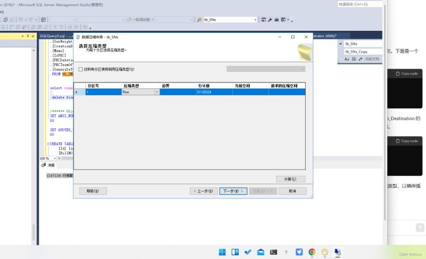Open Chrome from the taskbar
The height and width of the screenshot is (259, 426).
click(312, 252)
